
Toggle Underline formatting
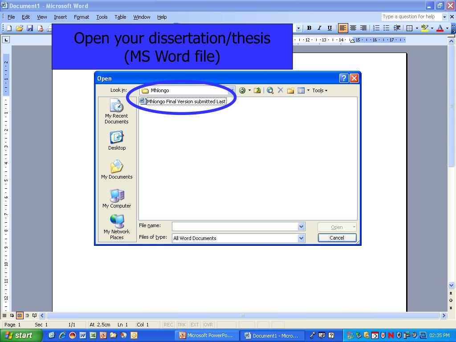tap(330, 28)
